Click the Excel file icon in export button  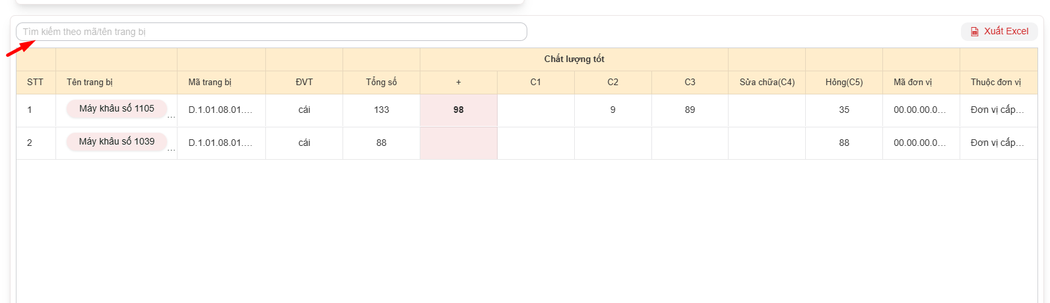tap(974, 32)
